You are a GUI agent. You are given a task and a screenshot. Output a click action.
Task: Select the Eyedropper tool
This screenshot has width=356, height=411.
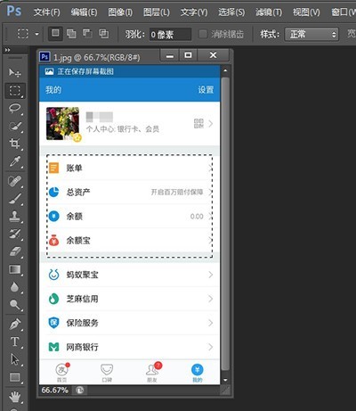click(x=15, y=161)
